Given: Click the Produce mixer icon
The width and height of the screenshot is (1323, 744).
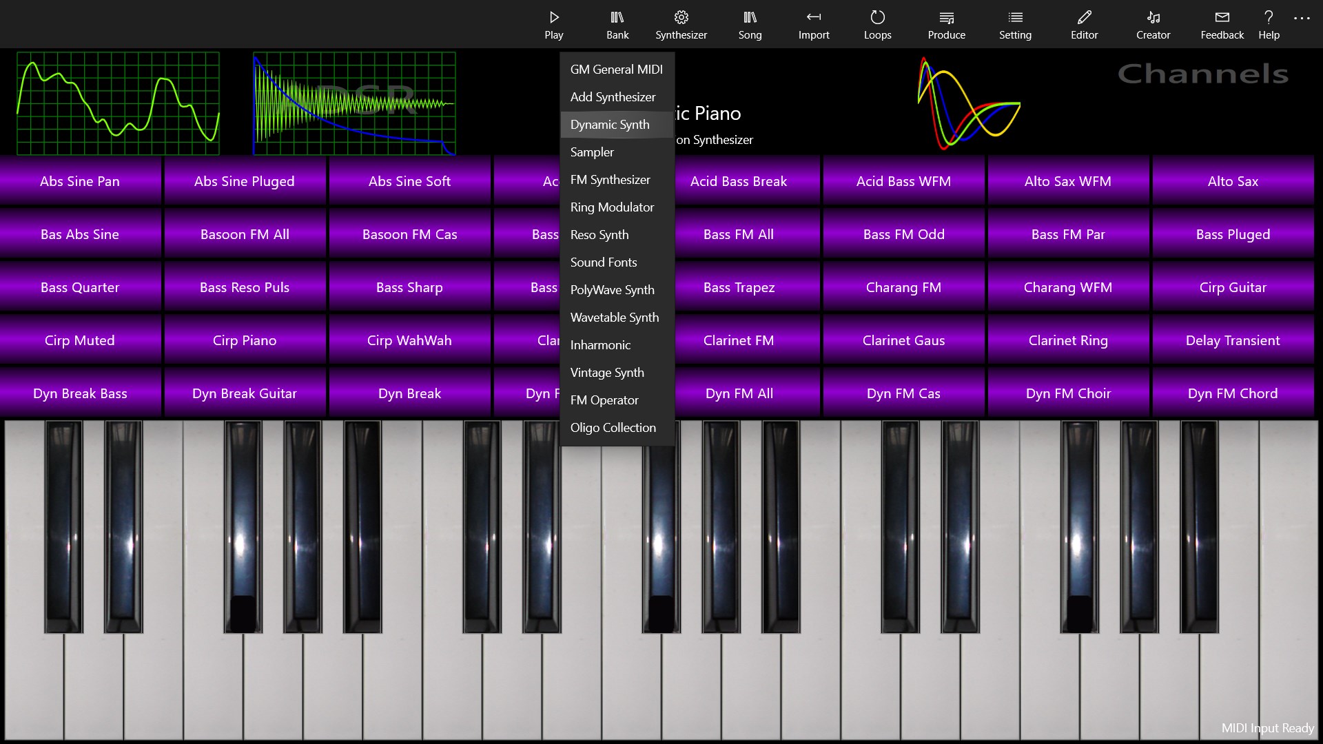Looking at the screenshot, I should tap(946, 24).
